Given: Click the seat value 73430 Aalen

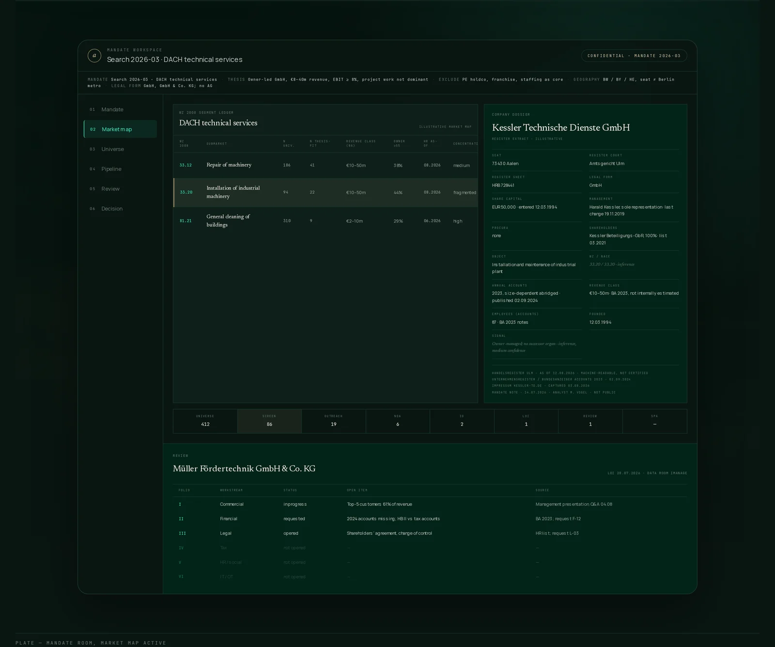Looking at the screenshot, I should [505, 164].
